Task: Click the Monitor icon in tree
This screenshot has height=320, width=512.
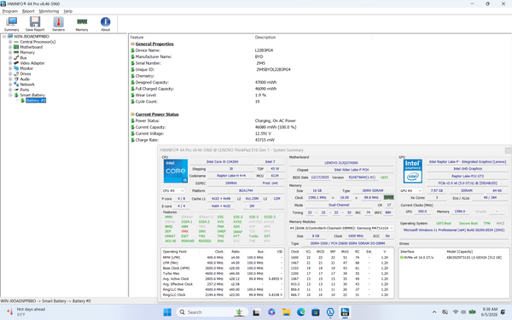Action: 16,68
